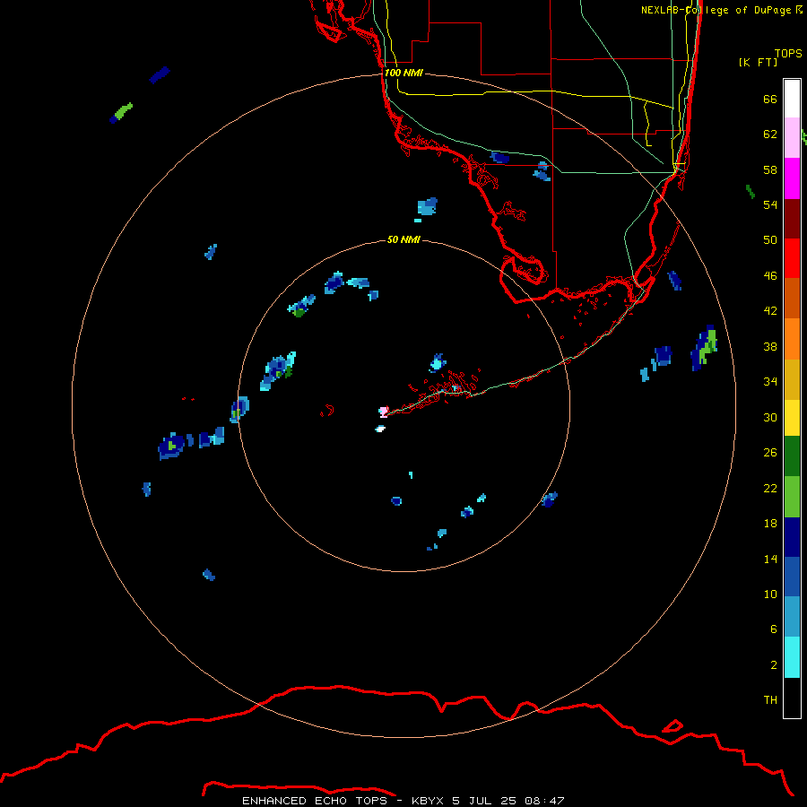807x807 pixels.
Task: Click the [K FT] units label
Action: (x=758, y=62)
